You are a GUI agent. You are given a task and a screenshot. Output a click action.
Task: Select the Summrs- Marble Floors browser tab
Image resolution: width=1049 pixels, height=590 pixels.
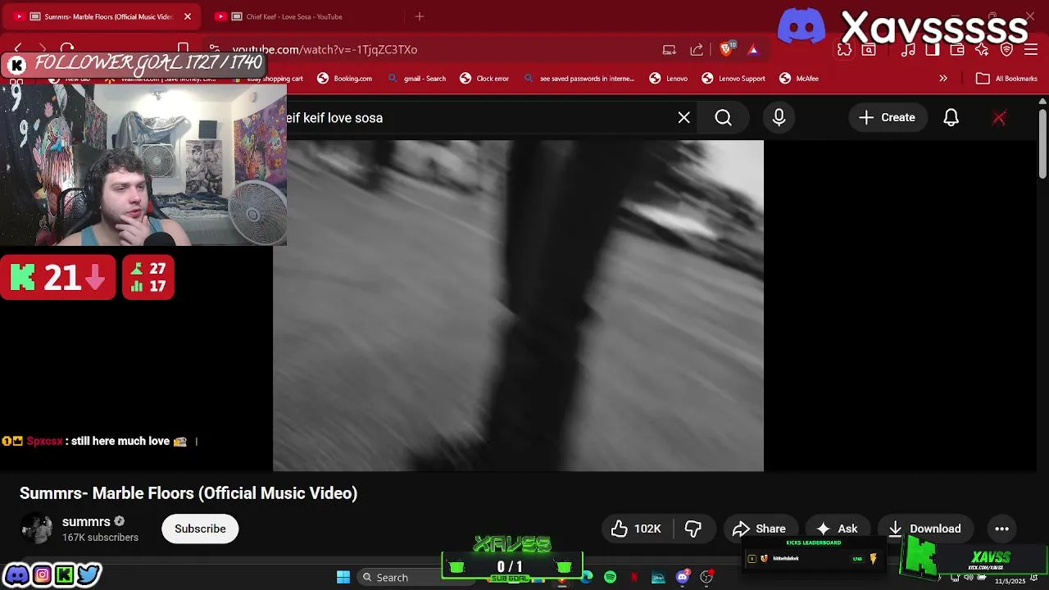pyautogui.click(x=102, y=16)
